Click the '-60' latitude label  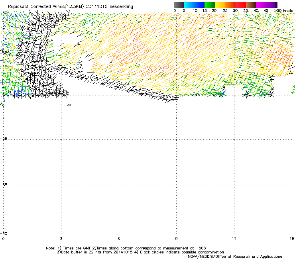pos(4,233)
